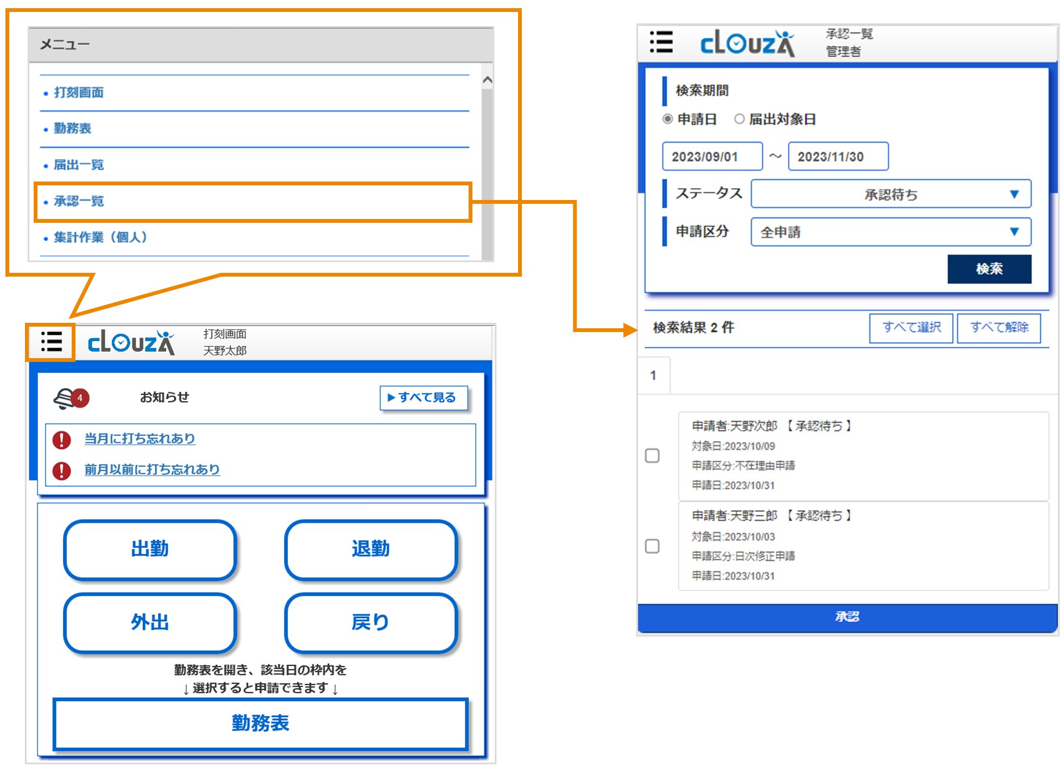
Task: Click the notification bell with badge 4
Action: 68,398
